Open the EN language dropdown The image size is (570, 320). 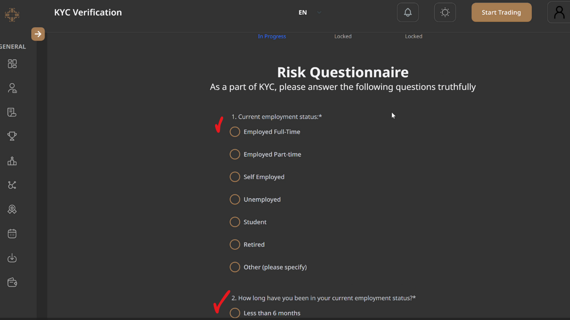tap(309, 12)
